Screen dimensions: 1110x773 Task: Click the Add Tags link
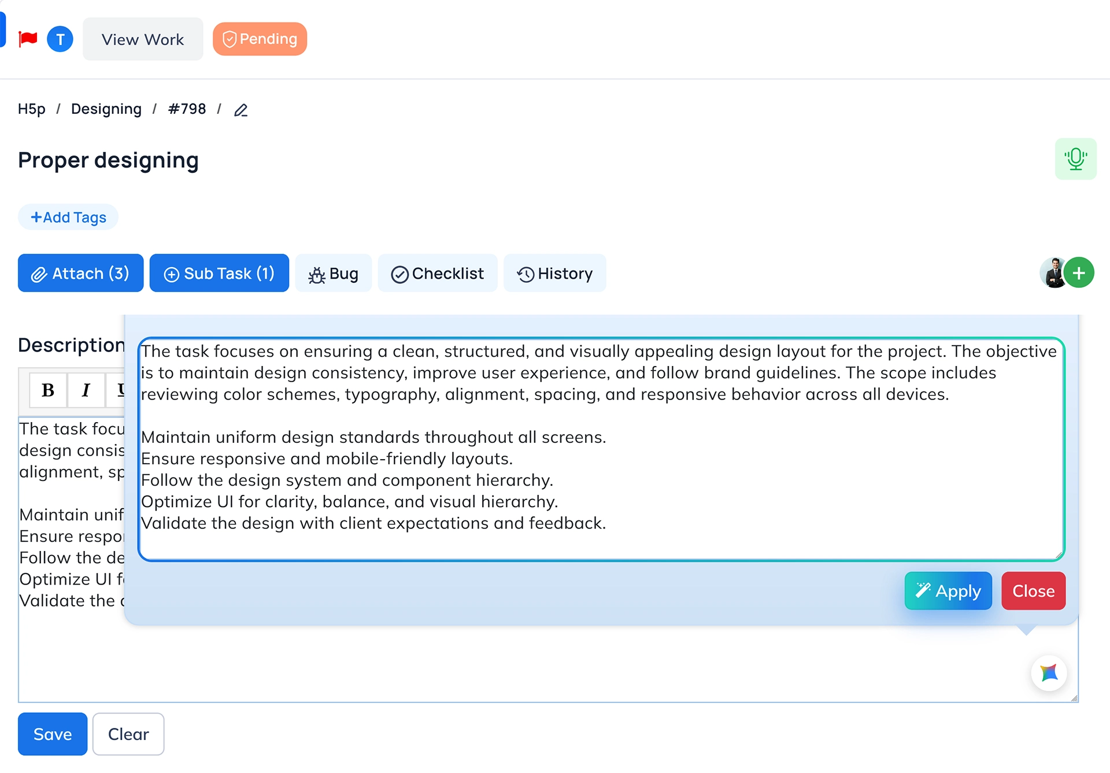point(68,217)
